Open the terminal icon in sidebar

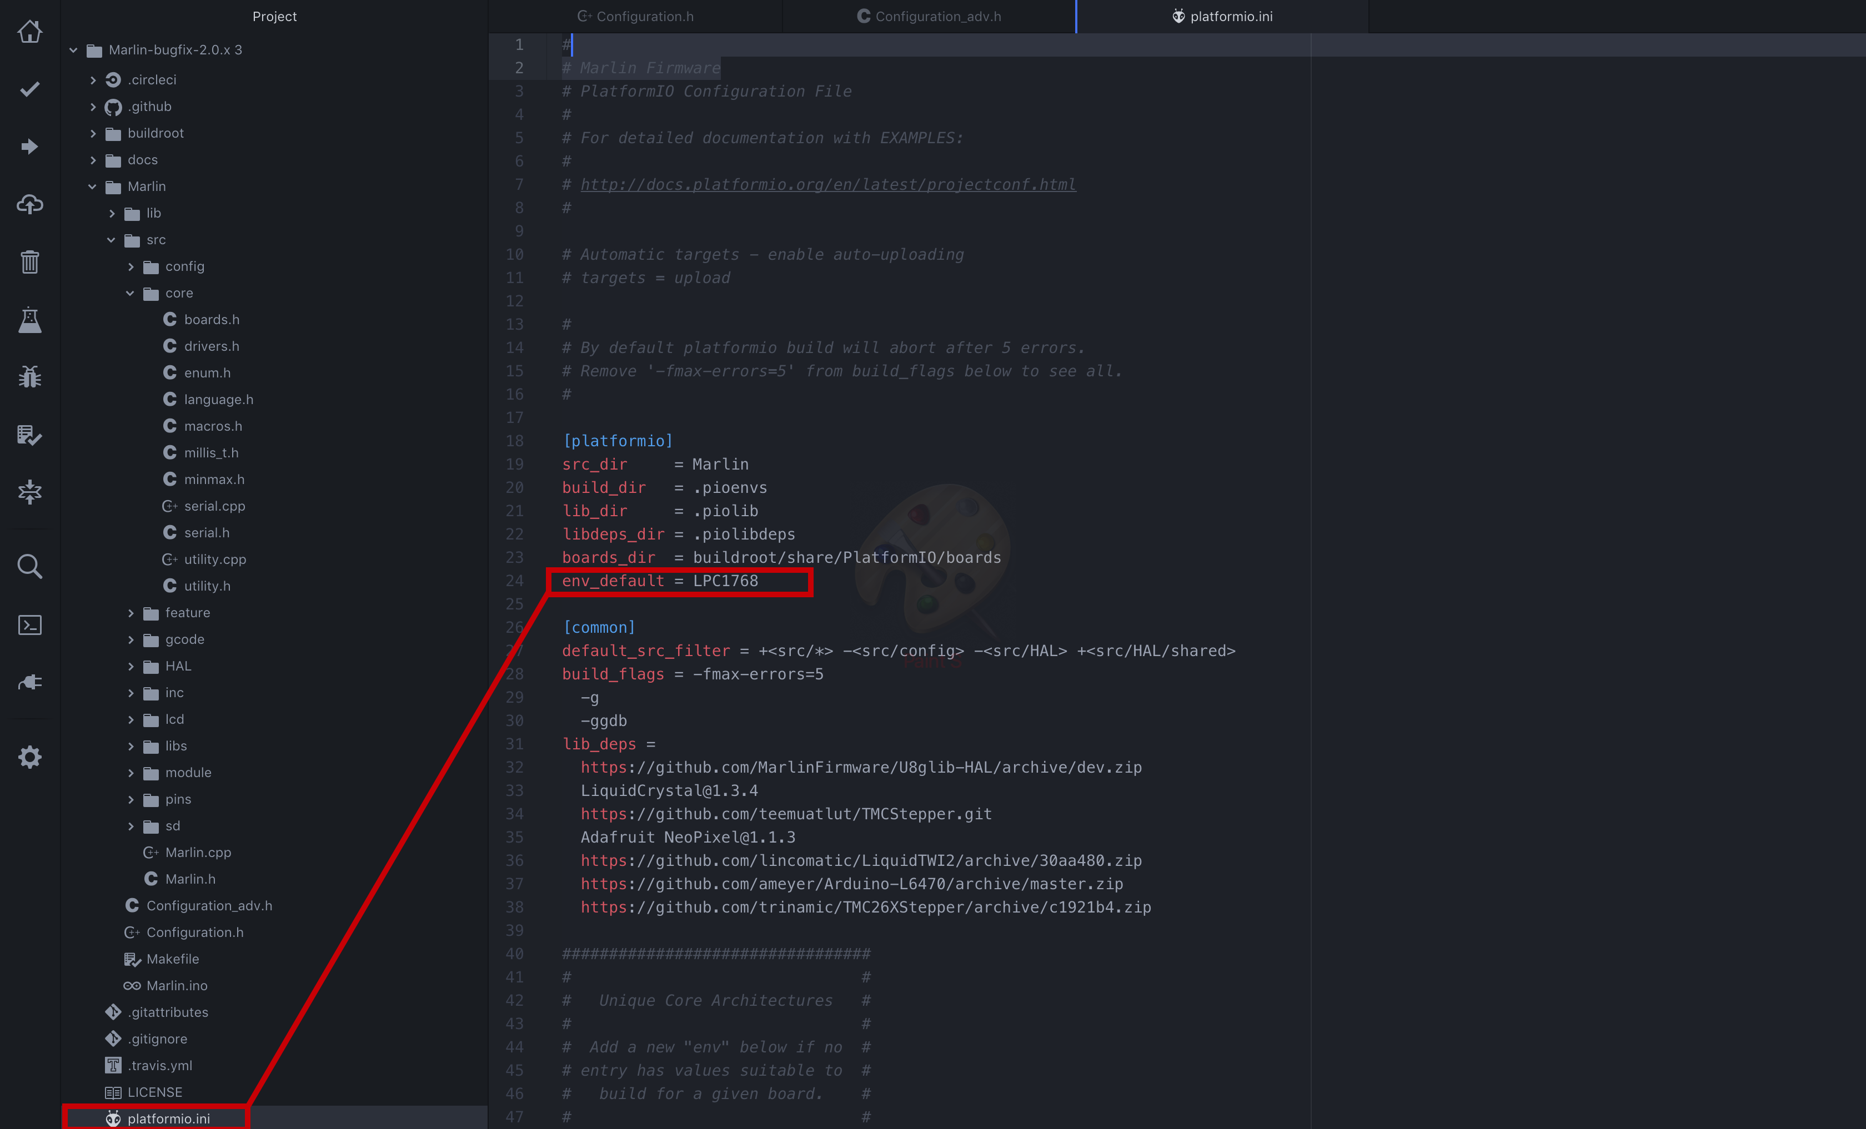coord(29,625)
